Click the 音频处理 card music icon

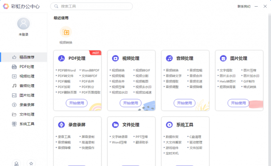coord(169,58)
